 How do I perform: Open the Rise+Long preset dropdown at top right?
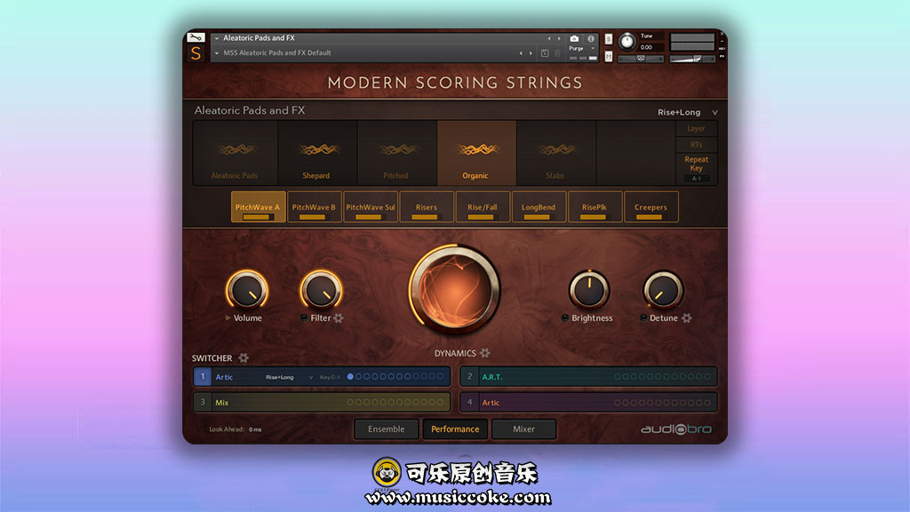(687, 112)
